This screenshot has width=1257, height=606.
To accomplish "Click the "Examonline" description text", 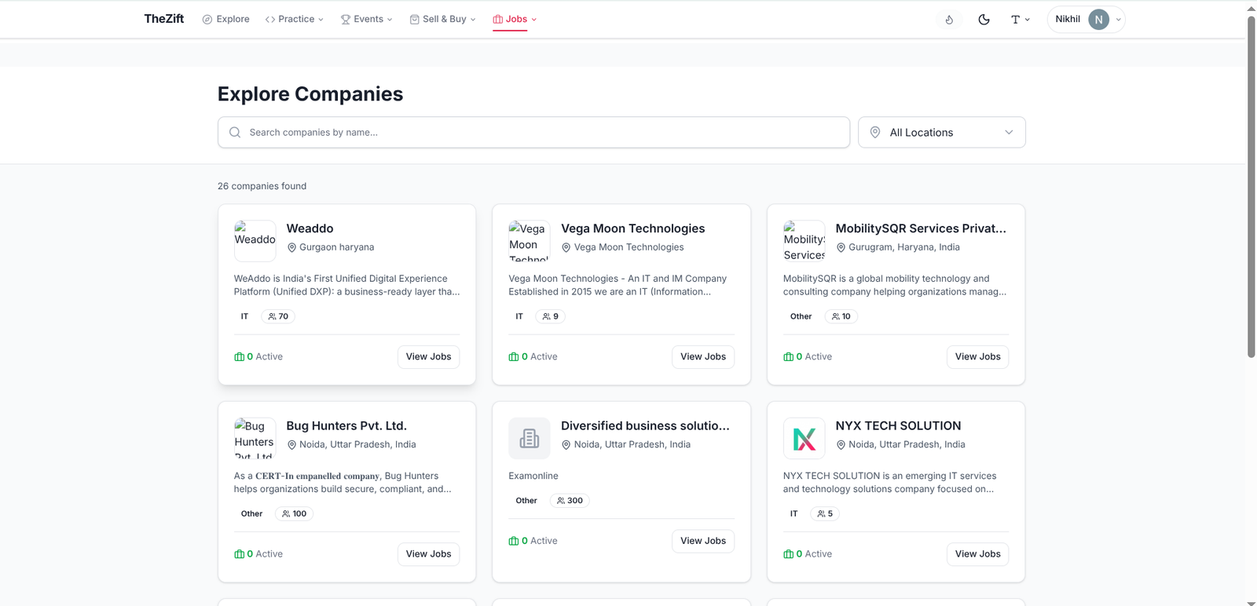I will (x=533, y=476).
